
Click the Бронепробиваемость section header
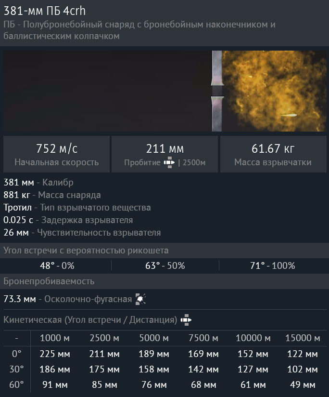tap(49, 281)
